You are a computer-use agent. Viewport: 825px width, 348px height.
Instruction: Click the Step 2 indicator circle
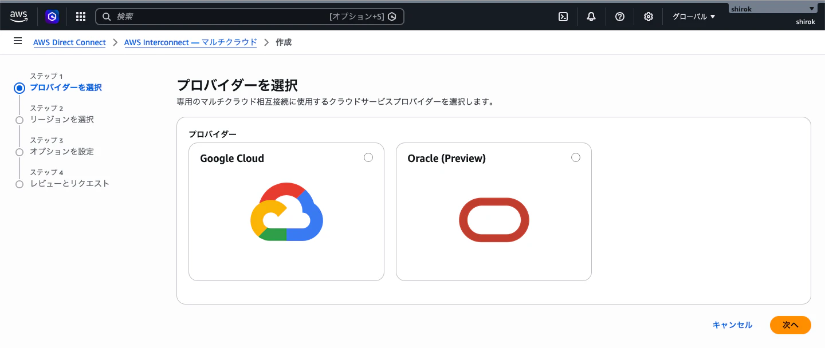pyautogui.click(x=19, y=120)
